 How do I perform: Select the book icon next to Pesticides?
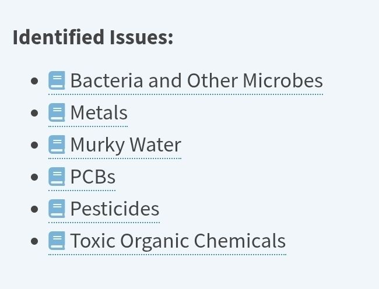57,209
